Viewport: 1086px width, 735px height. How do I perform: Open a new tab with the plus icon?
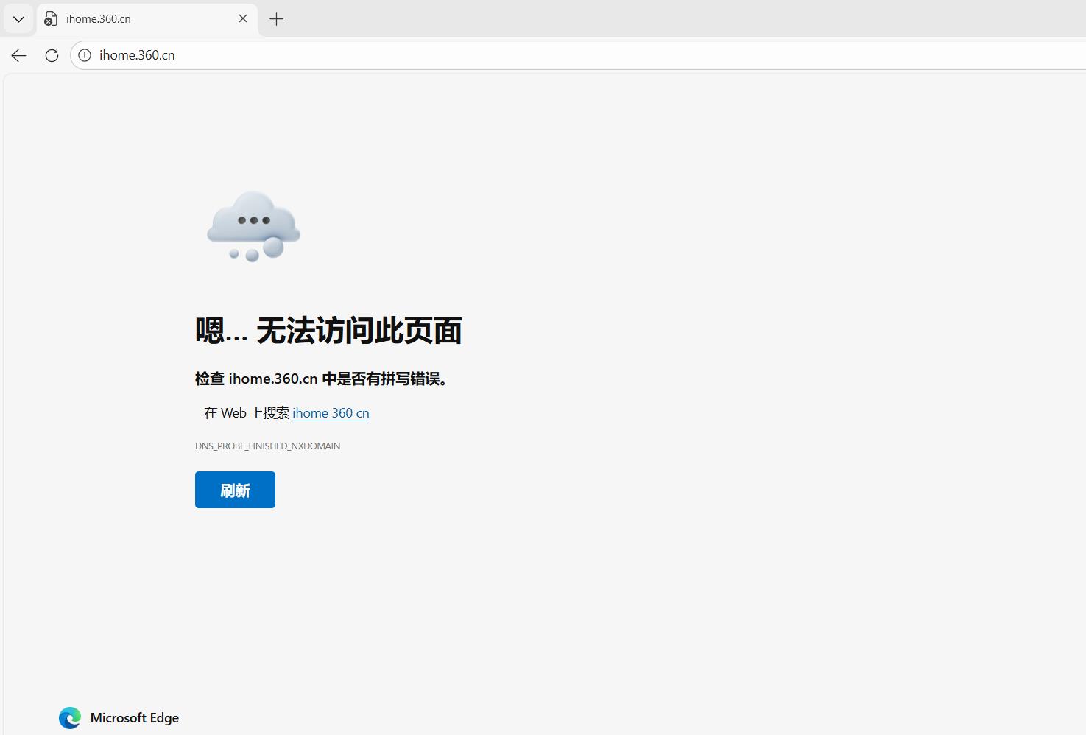tap(276, 18)
